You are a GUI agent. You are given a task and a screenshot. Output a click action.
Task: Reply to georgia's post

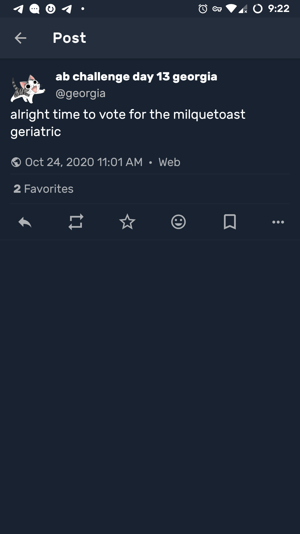tap(25, 222)
